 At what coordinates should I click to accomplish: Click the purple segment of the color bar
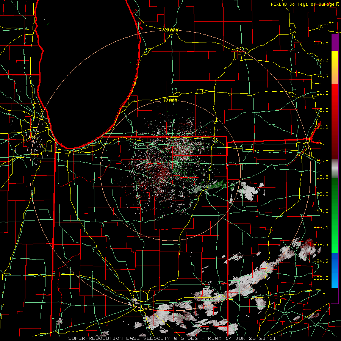click(335, 42)
